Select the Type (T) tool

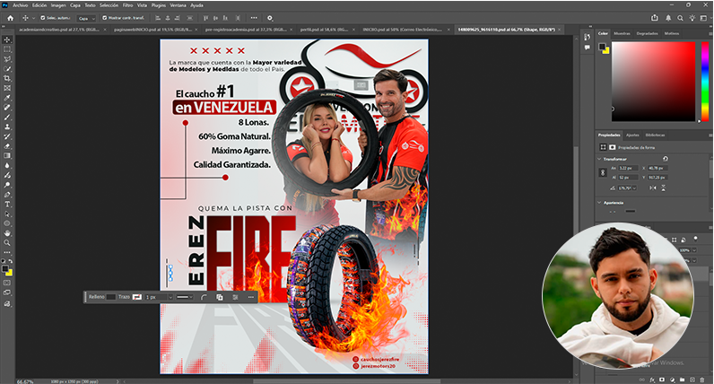coord(7,204)
